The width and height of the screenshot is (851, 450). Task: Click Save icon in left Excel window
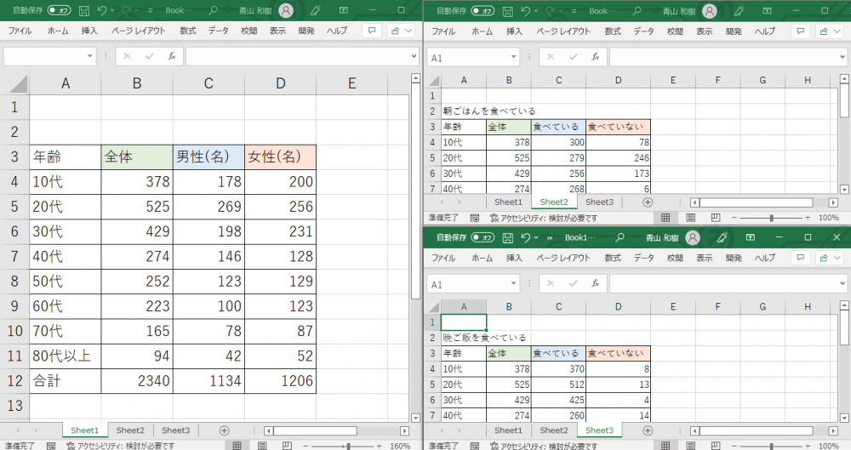tap(84, 10)
